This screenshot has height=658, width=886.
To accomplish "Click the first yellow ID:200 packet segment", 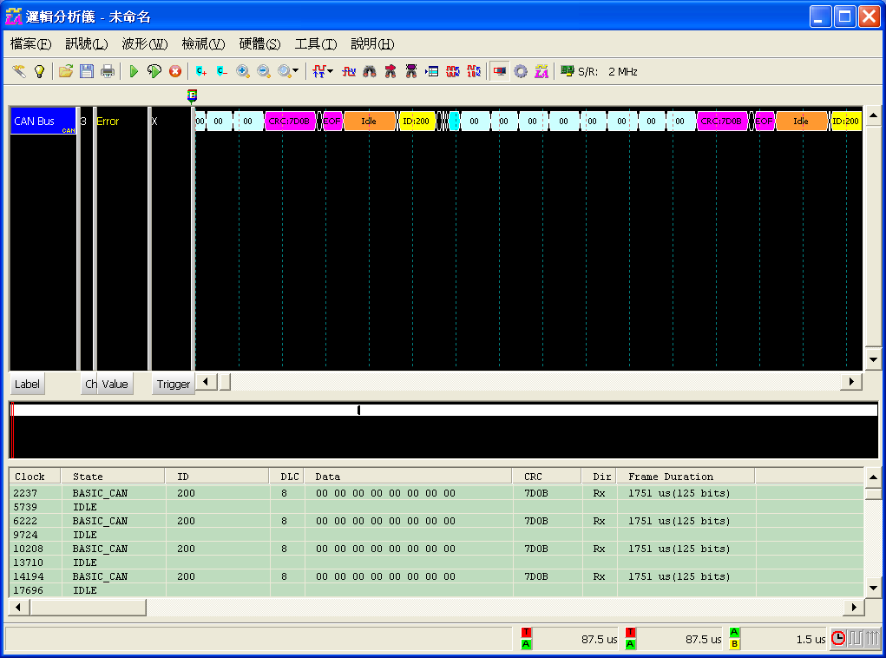I will coord(417,121).
